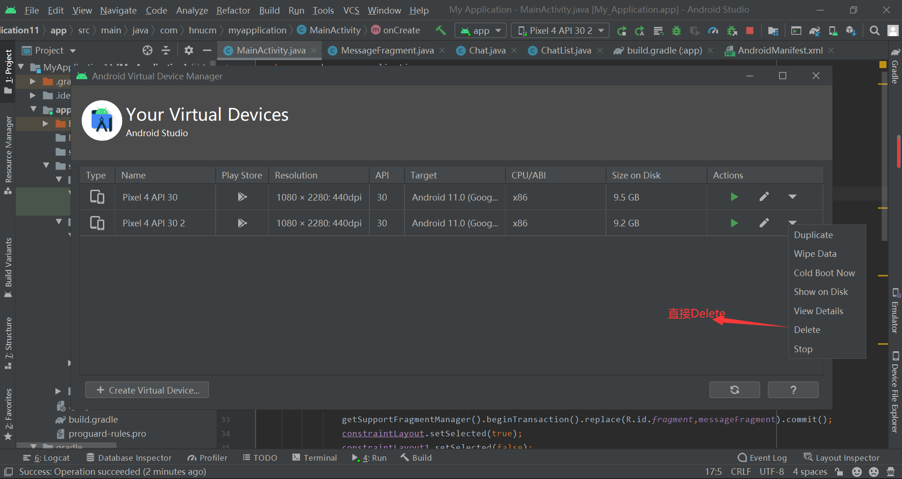Click the happy face feedback icon
Viewport: 902px width, 479px height.
(857, 471)
